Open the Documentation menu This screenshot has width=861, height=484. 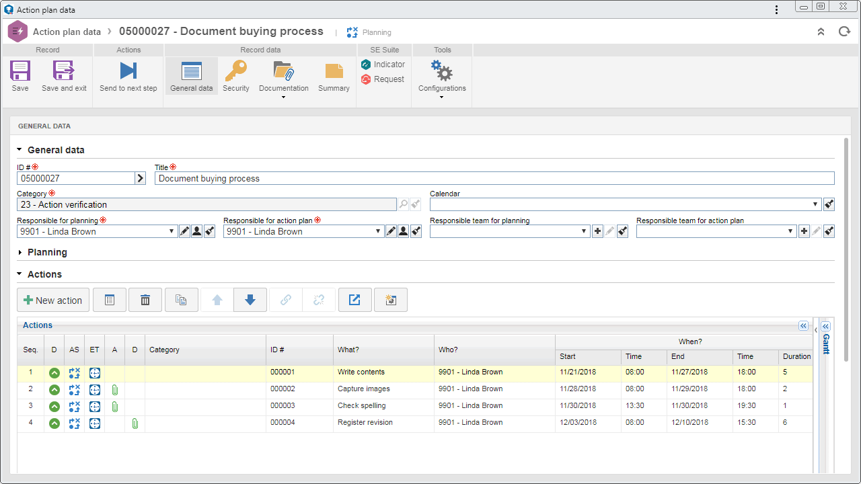[x=284, y=79]
